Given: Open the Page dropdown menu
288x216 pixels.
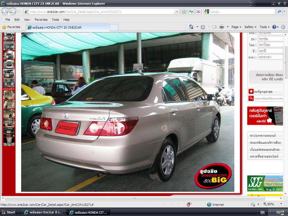Looking at the screenshot, I should [x=236, y=27].
